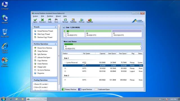Sort by the Partition column header

coord(72,54)
